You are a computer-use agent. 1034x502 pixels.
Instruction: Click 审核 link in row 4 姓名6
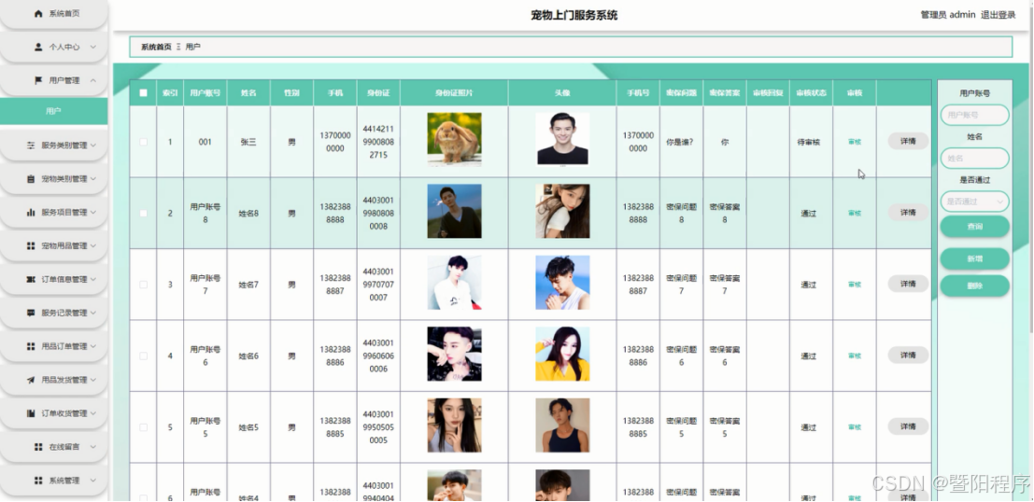pos(855,356)
